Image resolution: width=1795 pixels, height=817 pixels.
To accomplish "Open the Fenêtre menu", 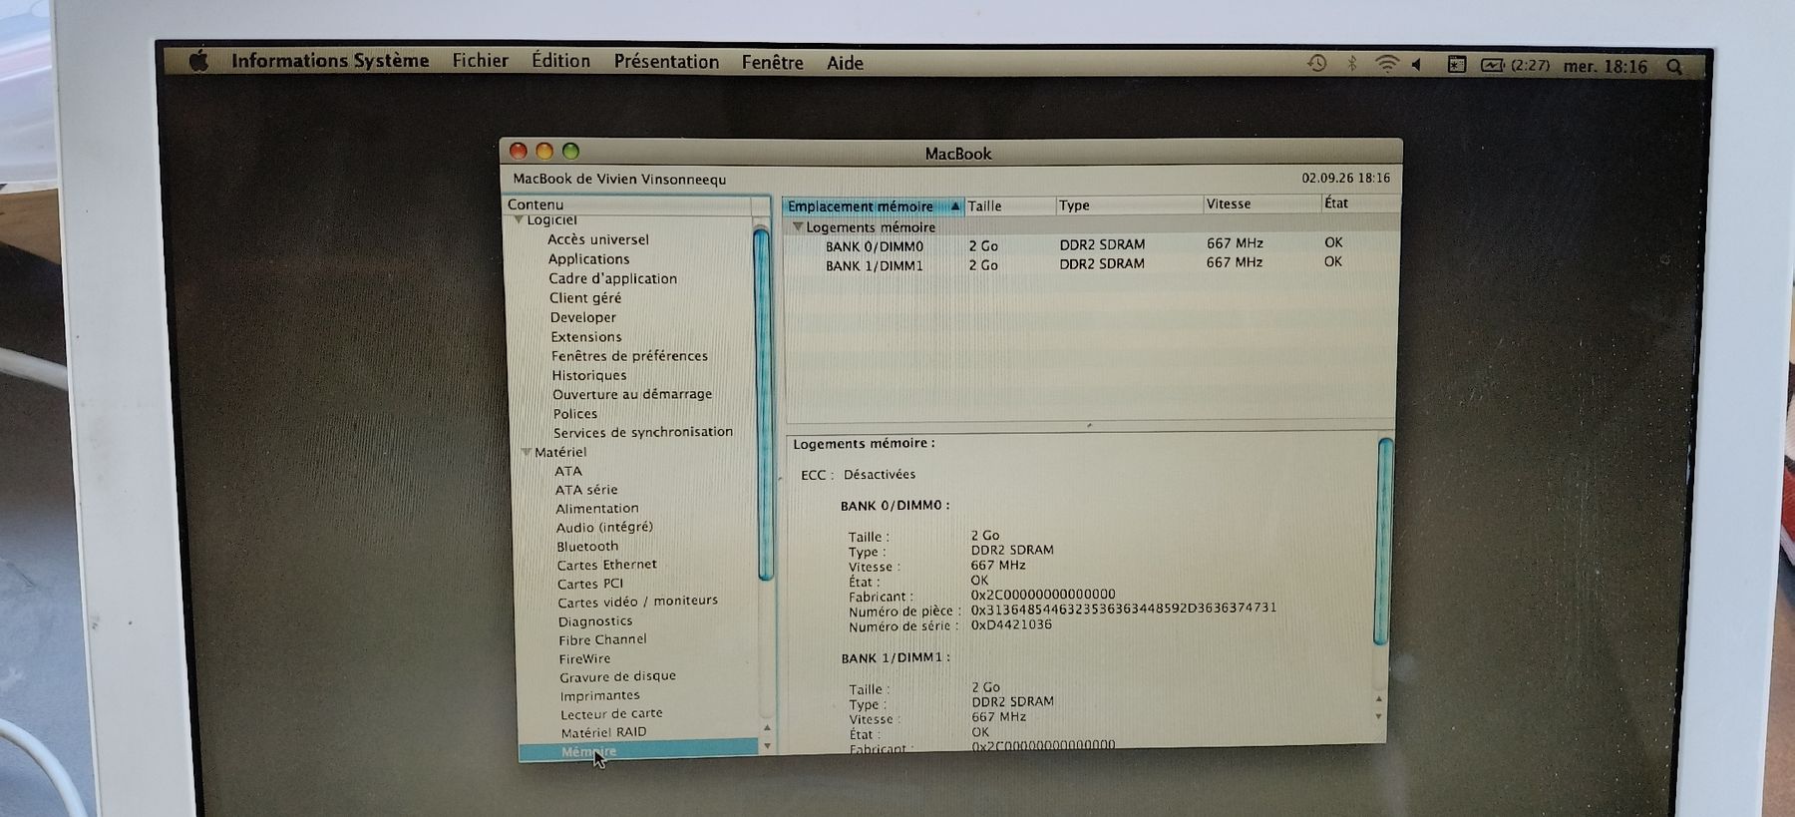I will click(773, 62).
